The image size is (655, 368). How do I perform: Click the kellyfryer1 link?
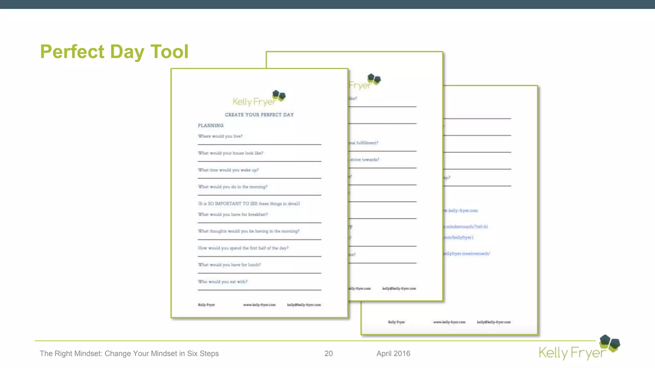click(x=458, y=237)
